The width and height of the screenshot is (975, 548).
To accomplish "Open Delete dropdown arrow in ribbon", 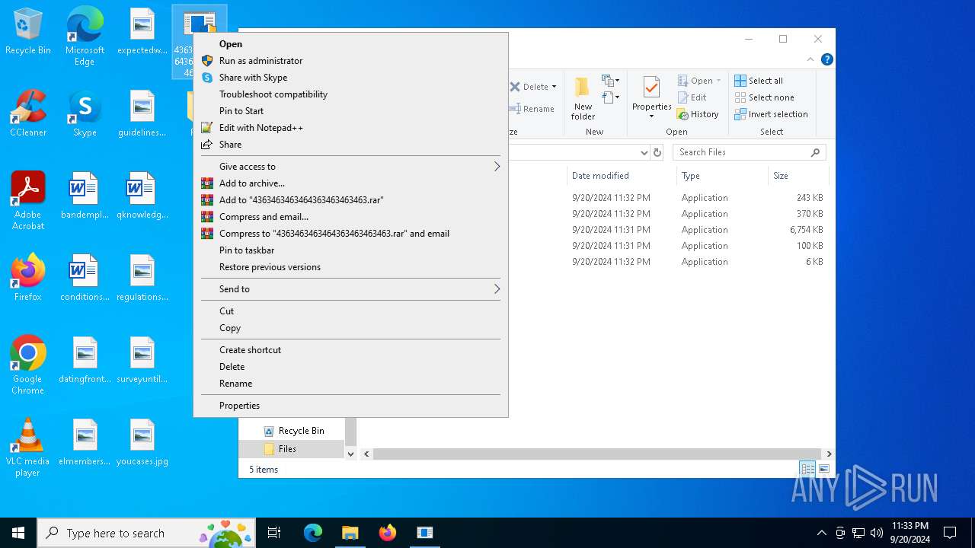I will coord(554,87).
